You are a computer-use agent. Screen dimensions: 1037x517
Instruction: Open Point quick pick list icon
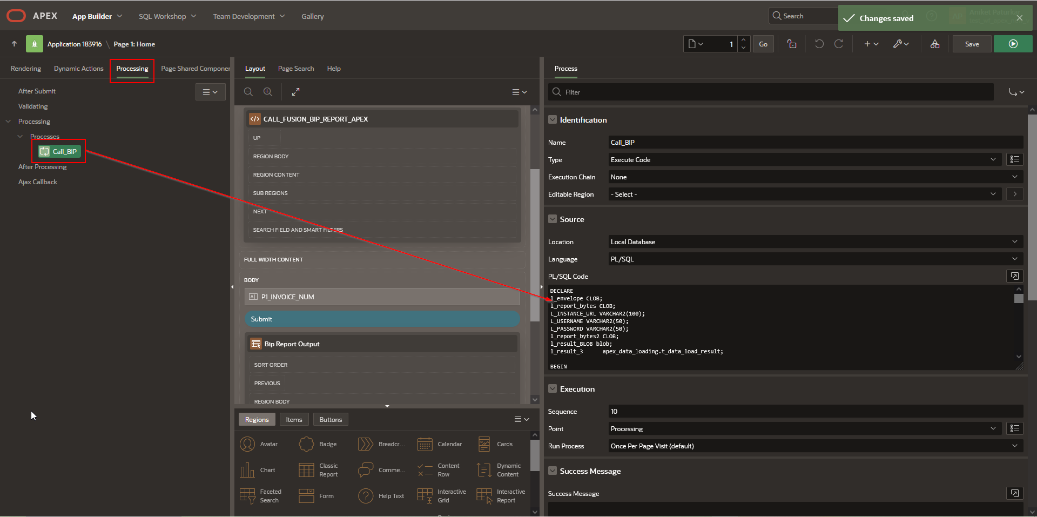coord(1015,428)
